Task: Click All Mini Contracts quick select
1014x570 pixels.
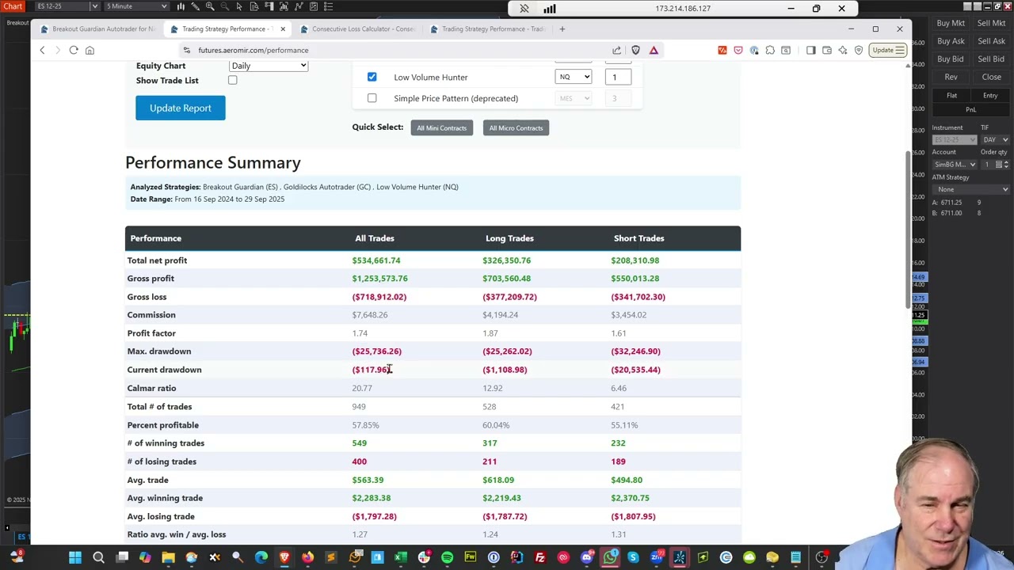Action: click(x=442, y=127)
